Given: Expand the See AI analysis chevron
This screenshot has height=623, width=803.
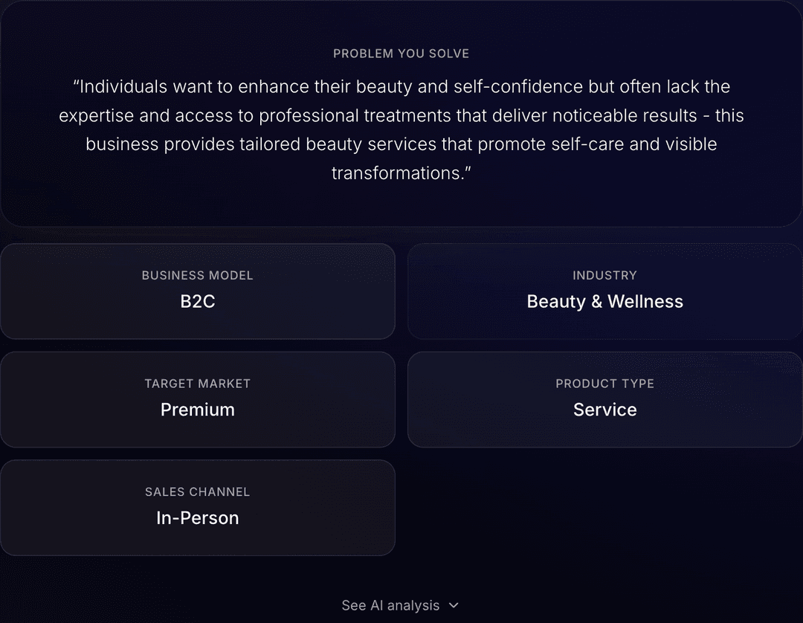Looking at the screenshot, I should pos(454,606).
